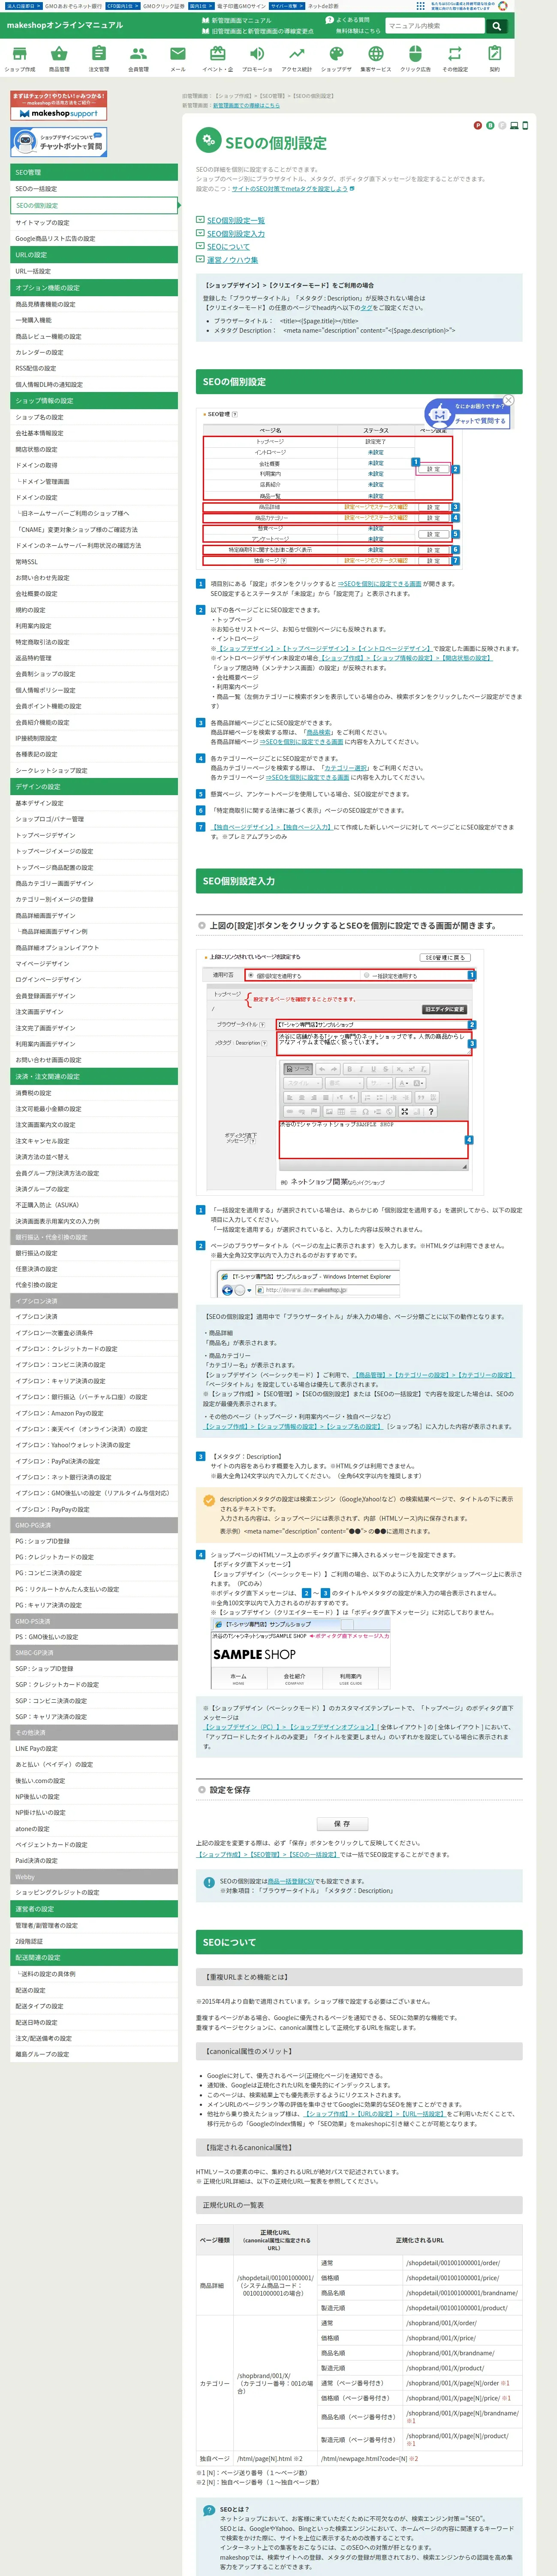Select カレンダーの設定 in sidebar

(94, 352)
